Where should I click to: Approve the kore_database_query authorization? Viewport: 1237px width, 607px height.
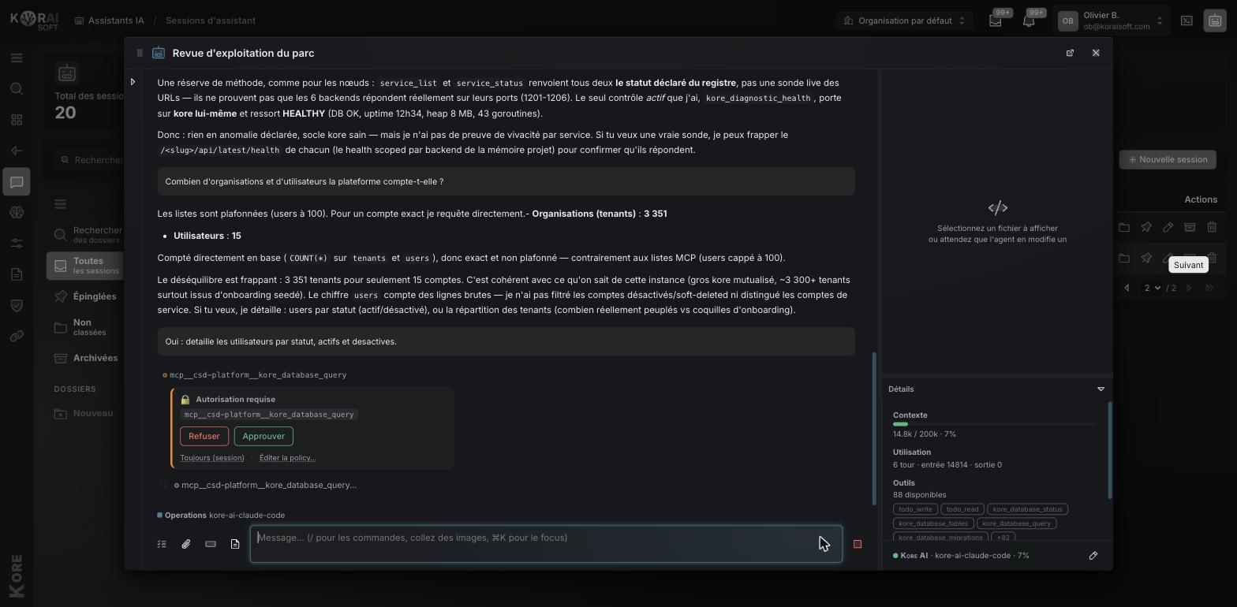[x=263, y=436]
